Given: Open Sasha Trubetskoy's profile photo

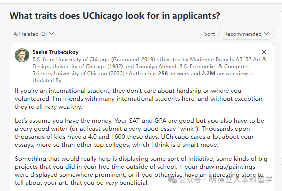Looking at the screenshot, I should [22, 55].
